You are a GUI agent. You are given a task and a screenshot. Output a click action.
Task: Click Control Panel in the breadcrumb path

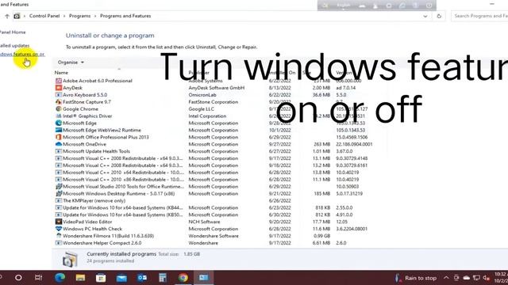[44, 16]
